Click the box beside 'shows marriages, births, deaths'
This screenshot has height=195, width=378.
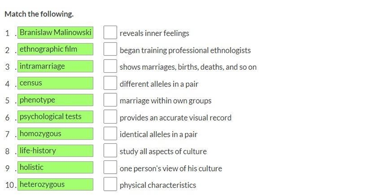[110, 66]
